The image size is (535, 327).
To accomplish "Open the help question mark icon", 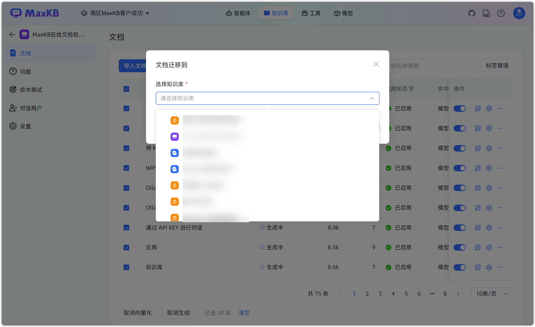I will pyautogui.click(x=501, y=13).
